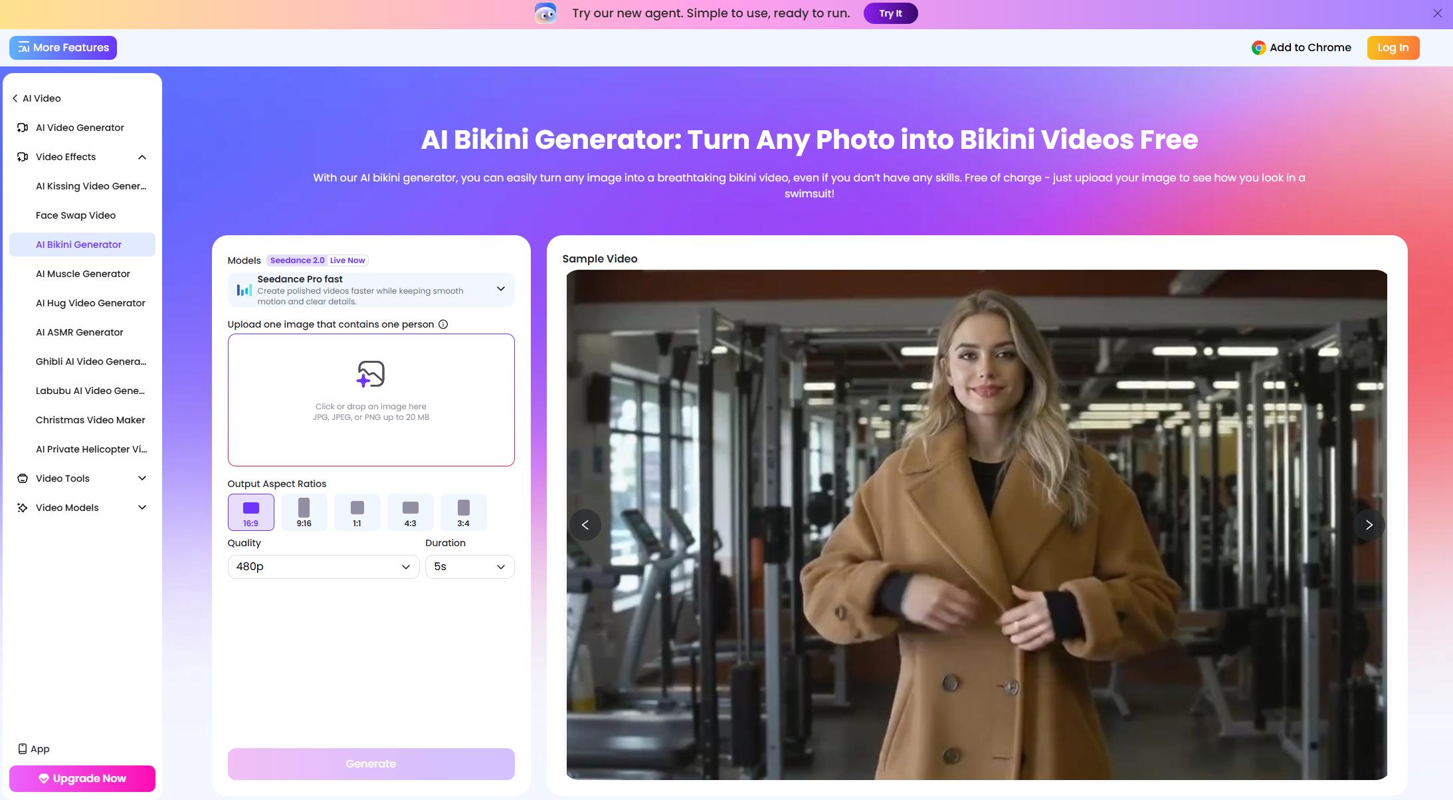Open the Seedance Pro fast model dropdown
The height and width of the screenshot is (800, 1453).
(x=371, y=290)
